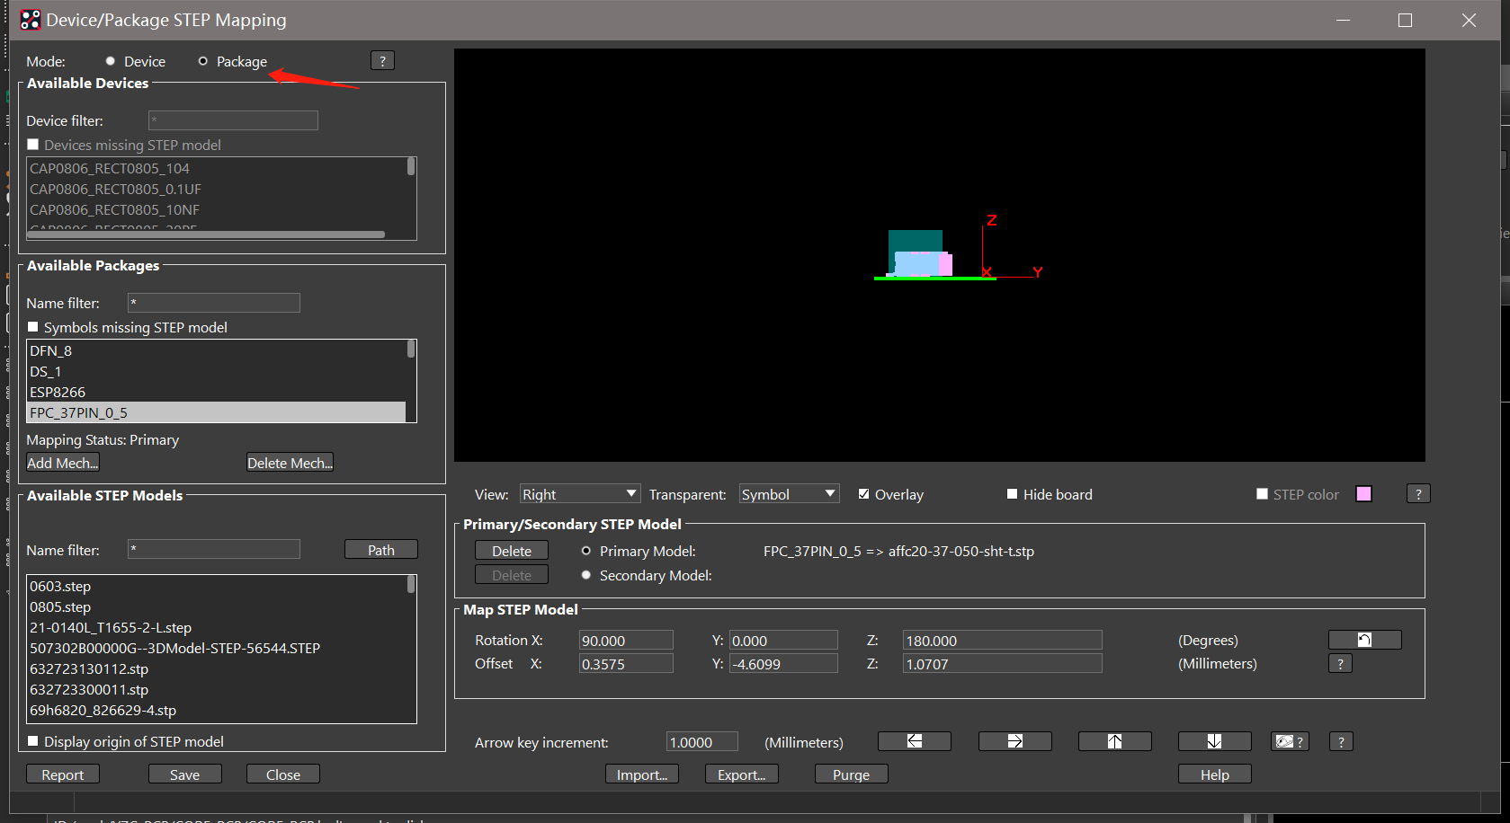Select 507302B00000G--3DModel-STEP-56544.STEP model
This screenshot has height=823, width=1510.
(217, 648)
